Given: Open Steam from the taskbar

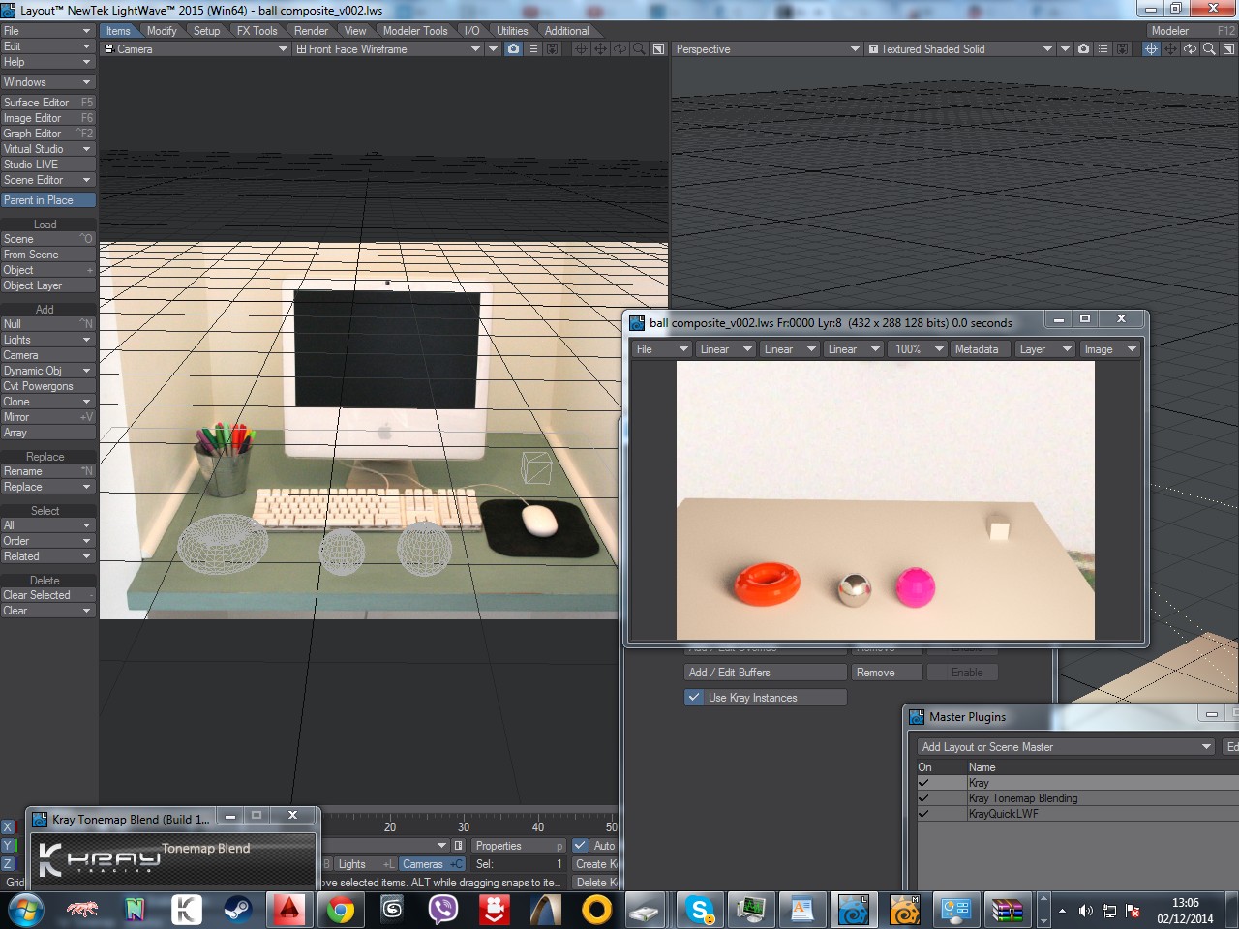Looking at the screenshot, I should pos(237,910).
